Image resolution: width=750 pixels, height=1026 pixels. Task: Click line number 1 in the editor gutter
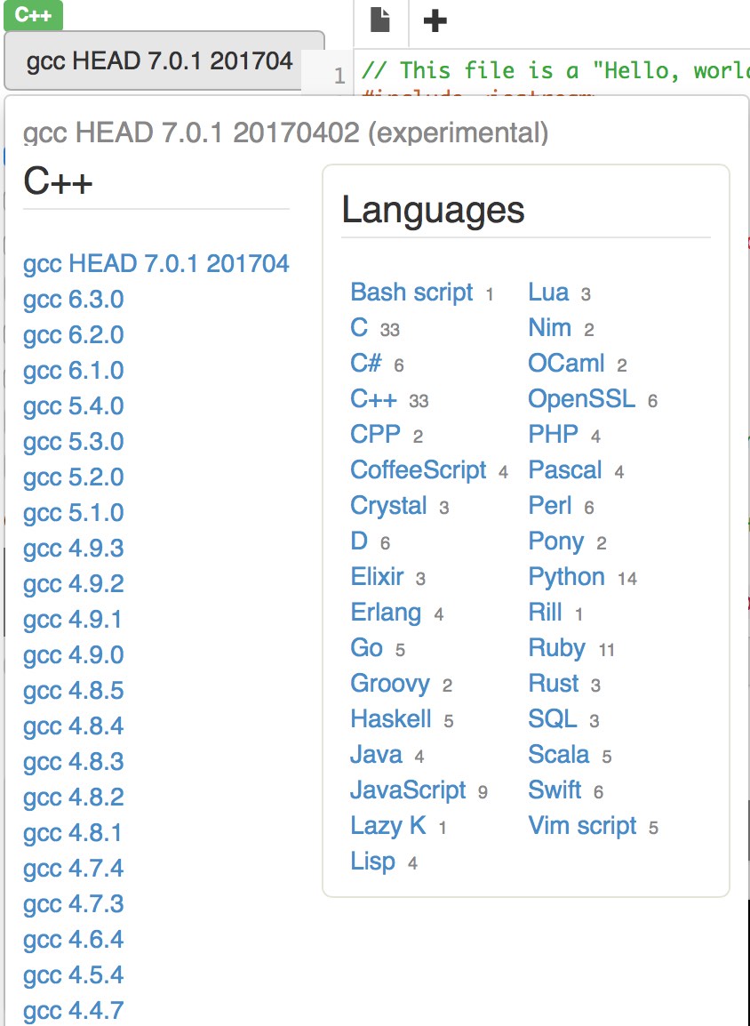(x=340, y=76)
